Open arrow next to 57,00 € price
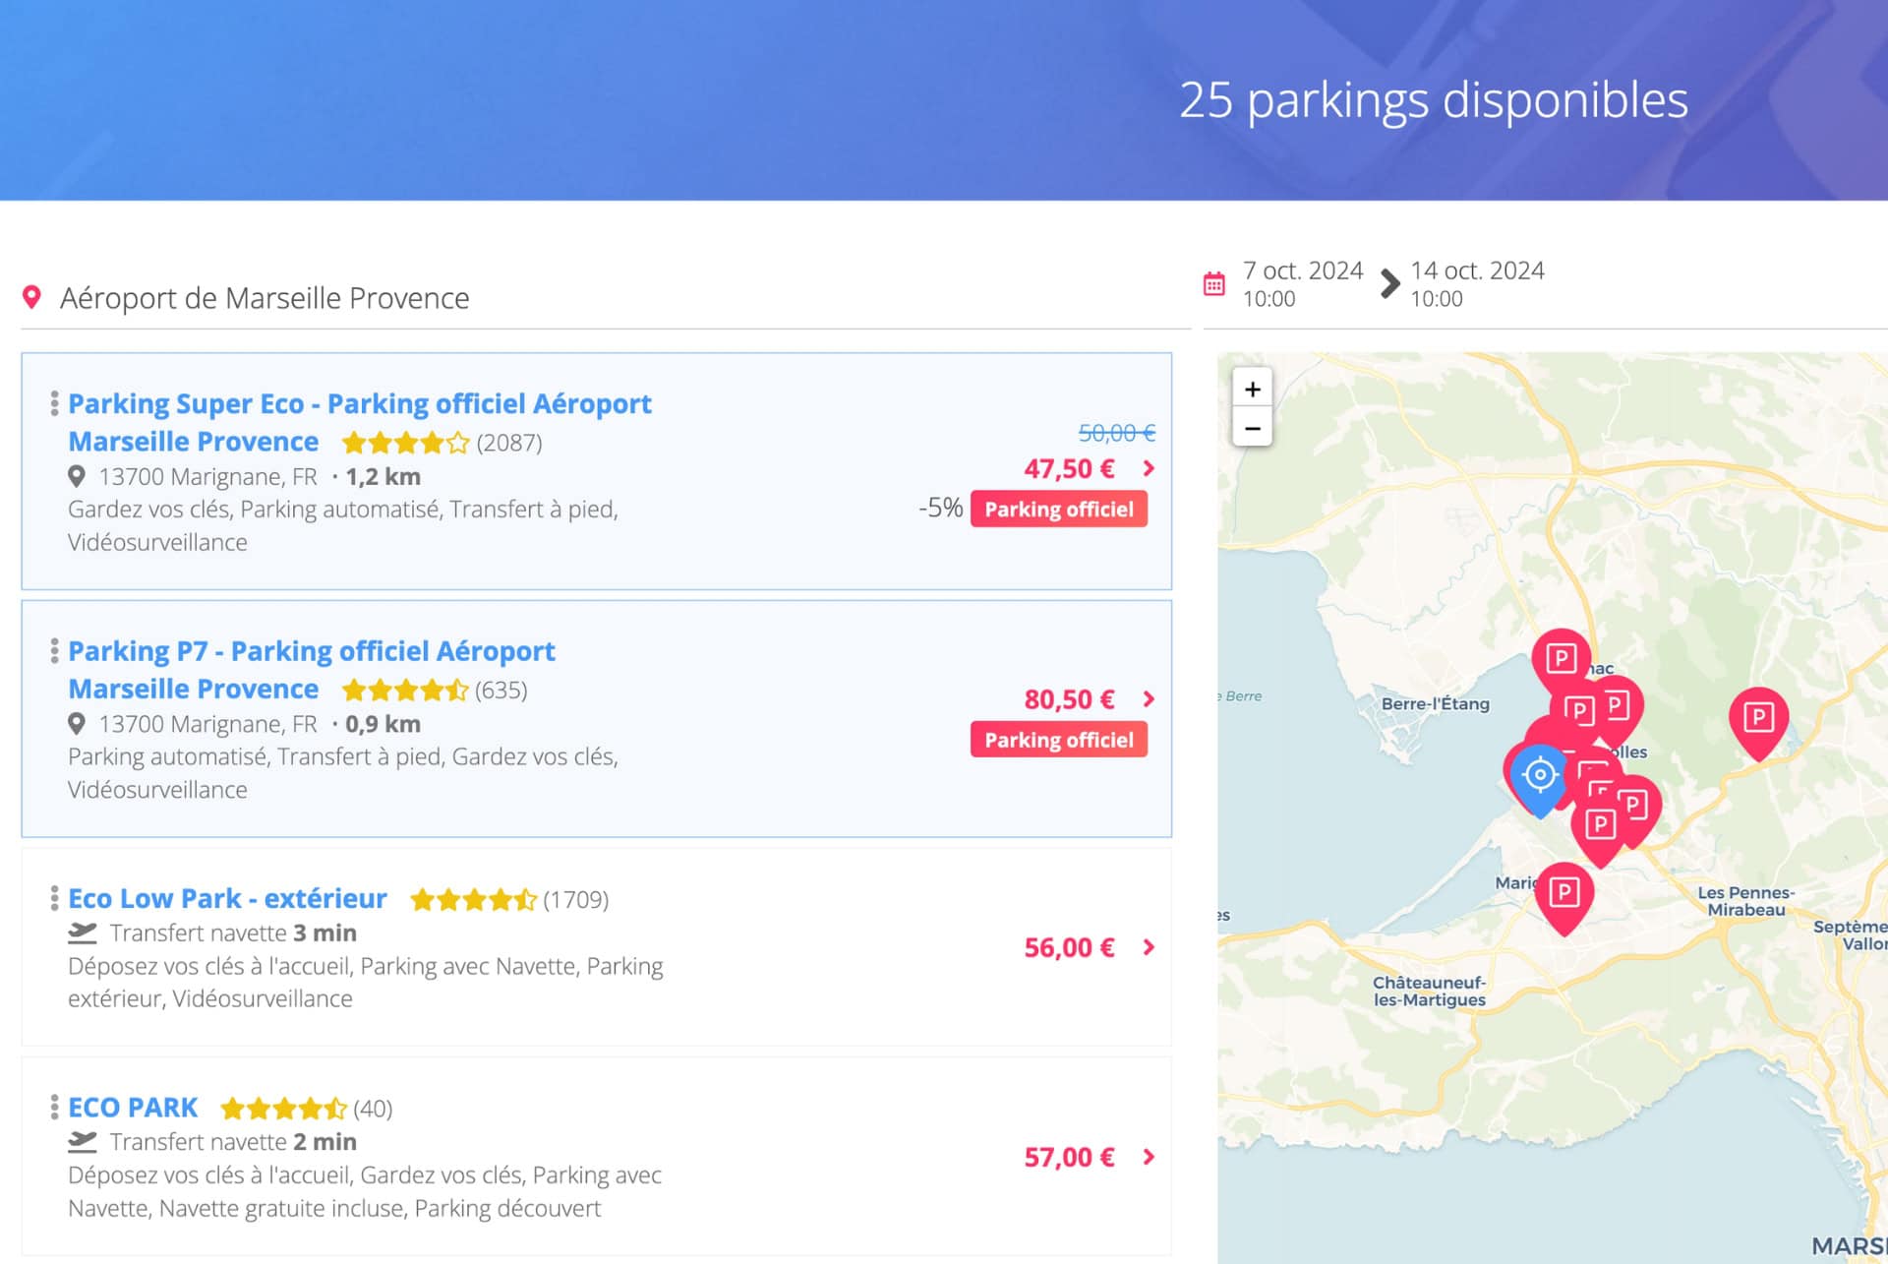Image resolution: width=1888 pixels, height=1264 pixels. click(x=1149, y=1157)
